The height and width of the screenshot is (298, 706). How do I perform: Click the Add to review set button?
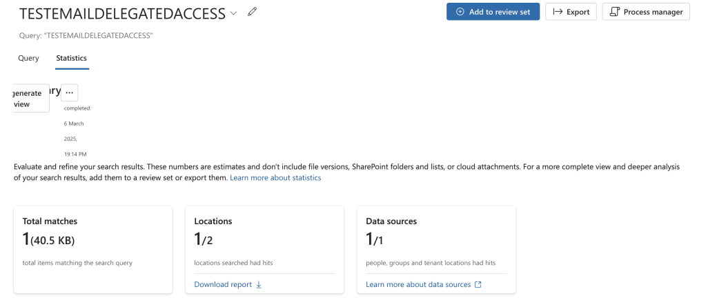click(493, 12)
